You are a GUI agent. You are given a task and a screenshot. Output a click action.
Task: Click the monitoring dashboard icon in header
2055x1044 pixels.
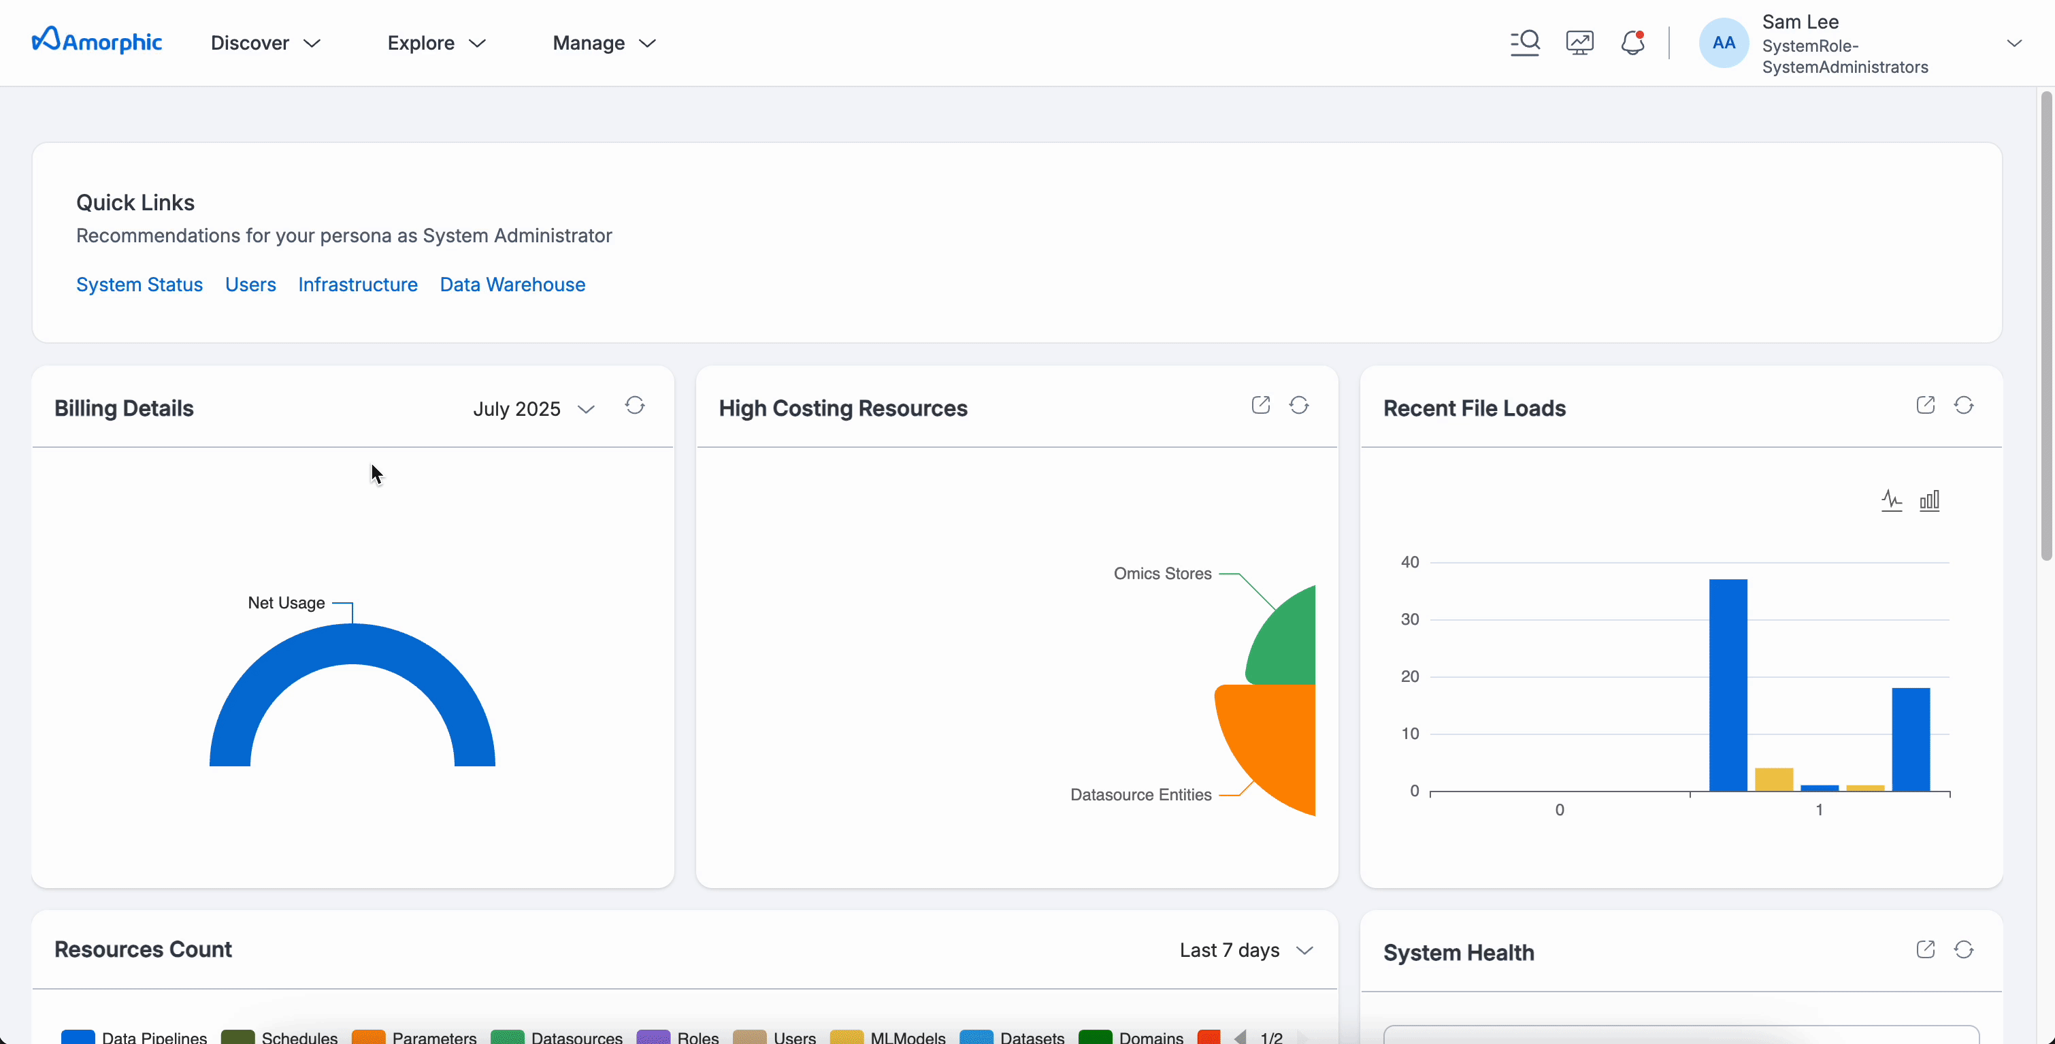[x=1579, y=42]
